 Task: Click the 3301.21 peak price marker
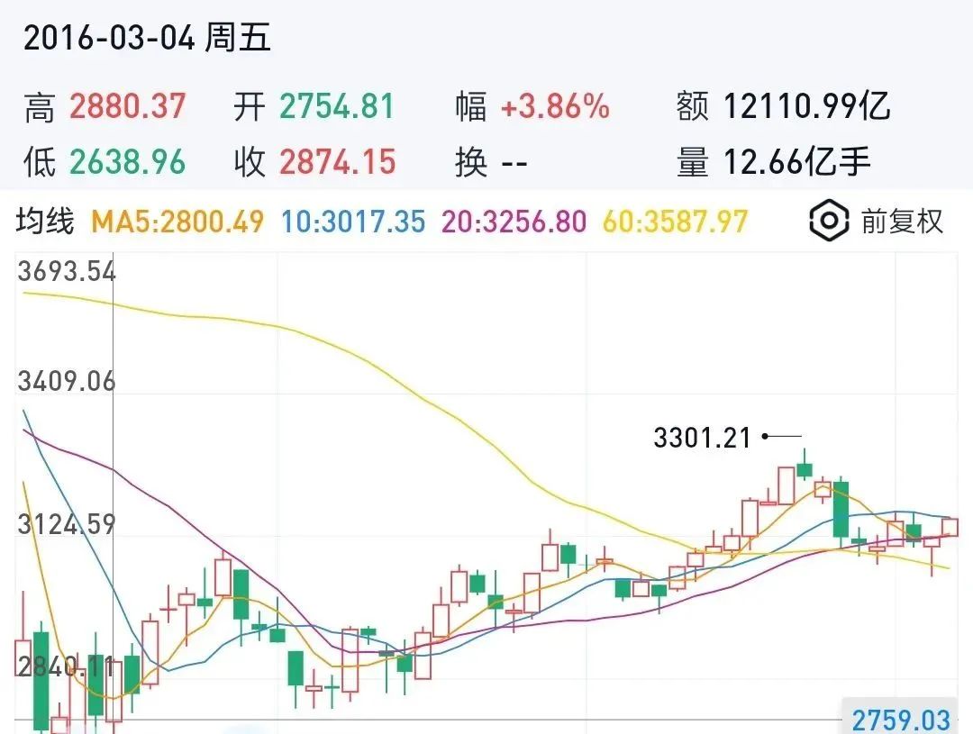(702, 439)
